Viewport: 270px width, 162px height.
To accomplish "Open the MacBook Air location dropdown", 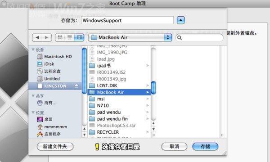I will (130, 37).
